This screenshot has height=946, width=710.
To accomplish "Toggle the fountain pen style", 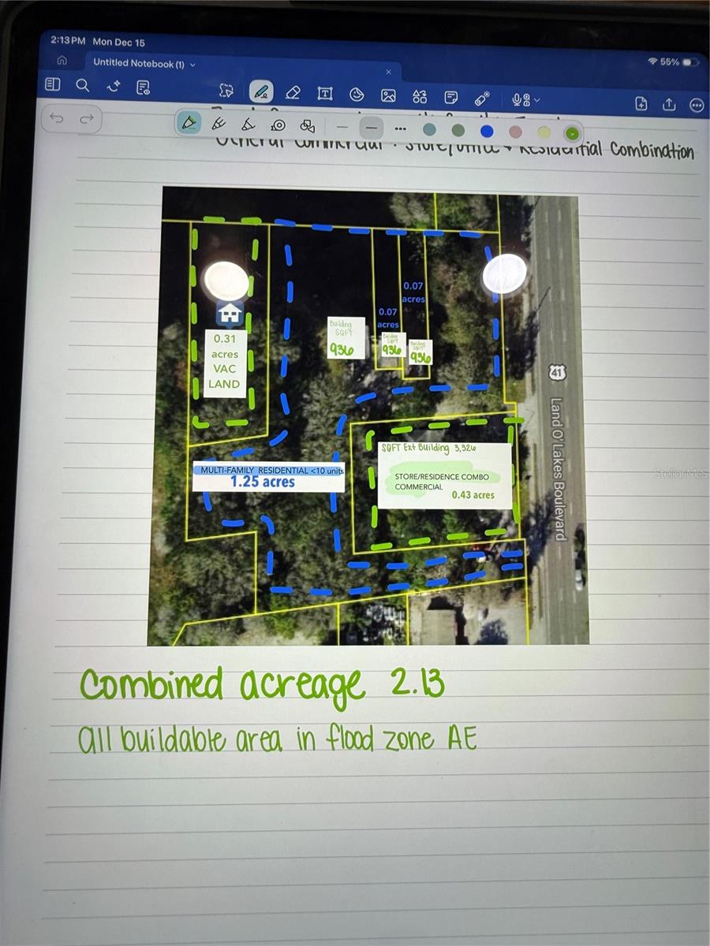I will point(219,125).
